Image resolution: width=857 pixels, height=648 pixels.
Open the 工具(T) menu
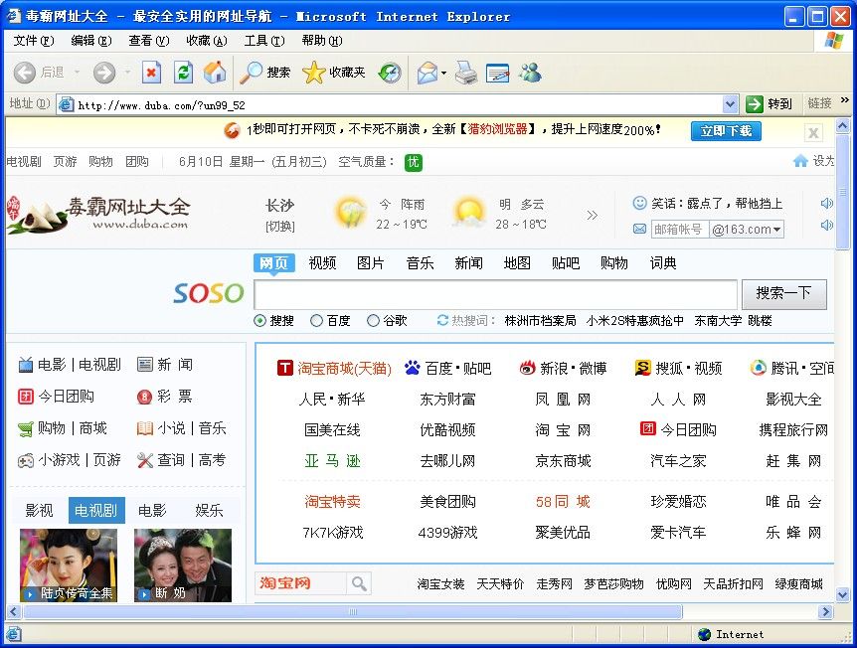(x=264, y=41)
